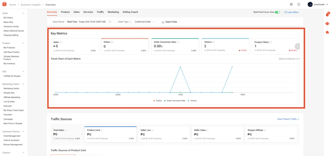Open the book guide icon in header

[299, 4]
